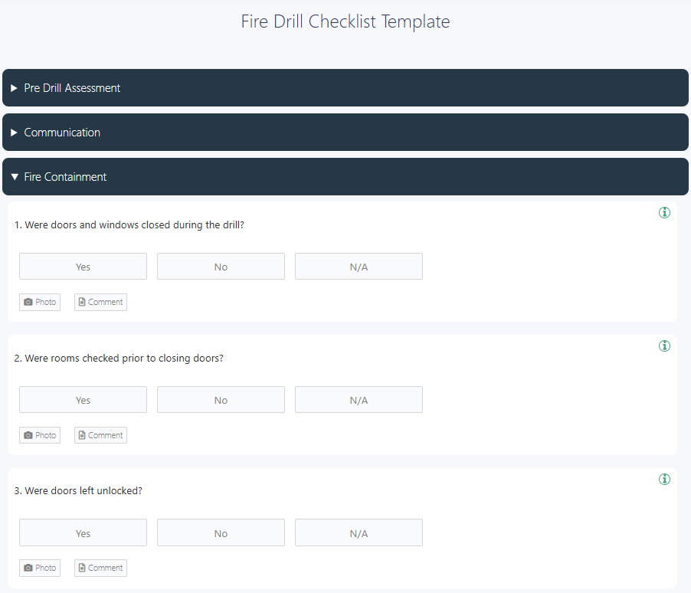Add comment to question 2
The width and height of the screenshot is (691, 593).
coord(100,435)
